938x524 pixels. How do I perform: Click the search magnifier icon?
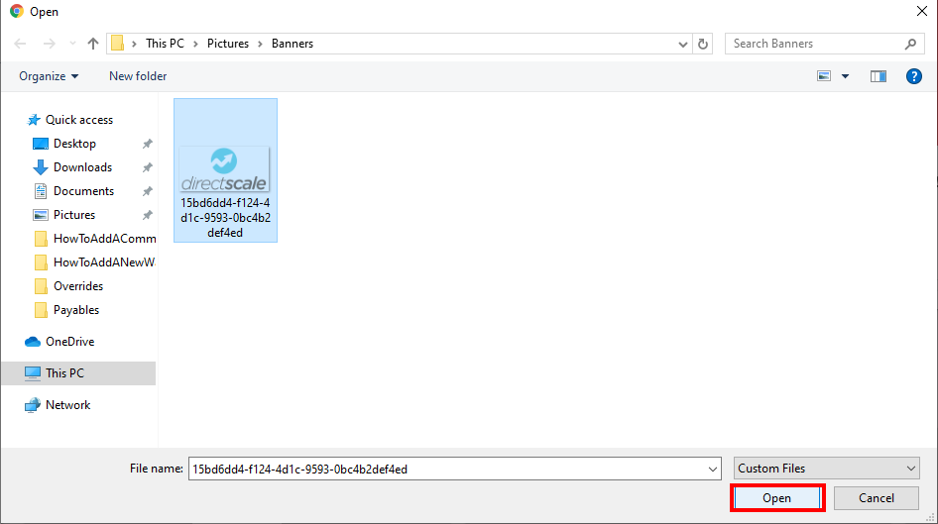coord(911,44)
